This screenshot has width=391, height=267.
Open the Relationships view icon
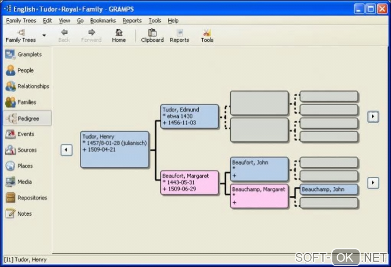point(10,86)
